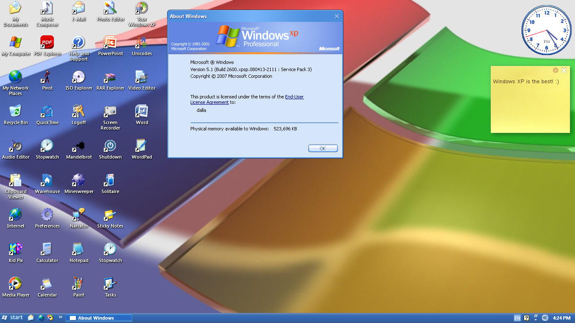The height and width of the screenshot is (323, 575).
Task: Launch Minesweeper from the desktop
Action: click(x=79, y=183)
